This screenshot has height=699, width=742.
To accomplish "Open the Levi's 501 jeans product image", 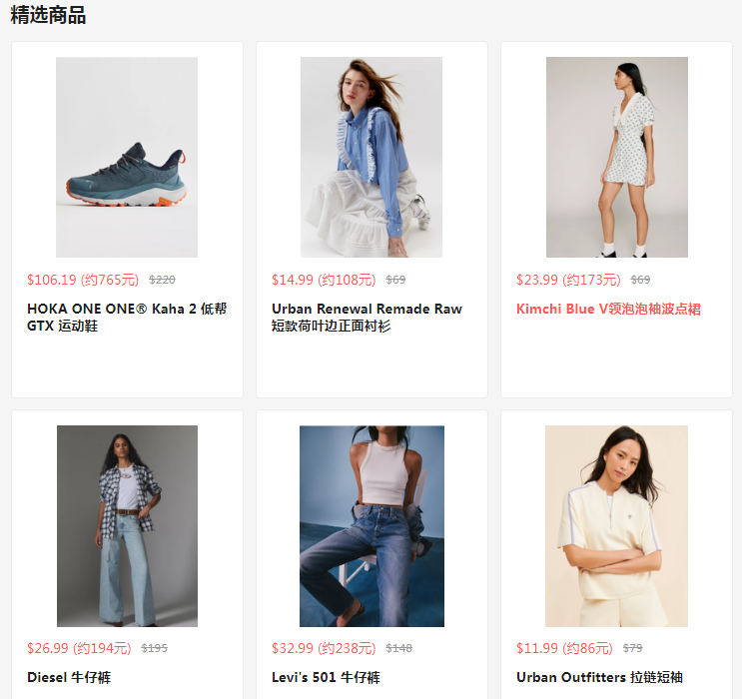I will (371, 526).
